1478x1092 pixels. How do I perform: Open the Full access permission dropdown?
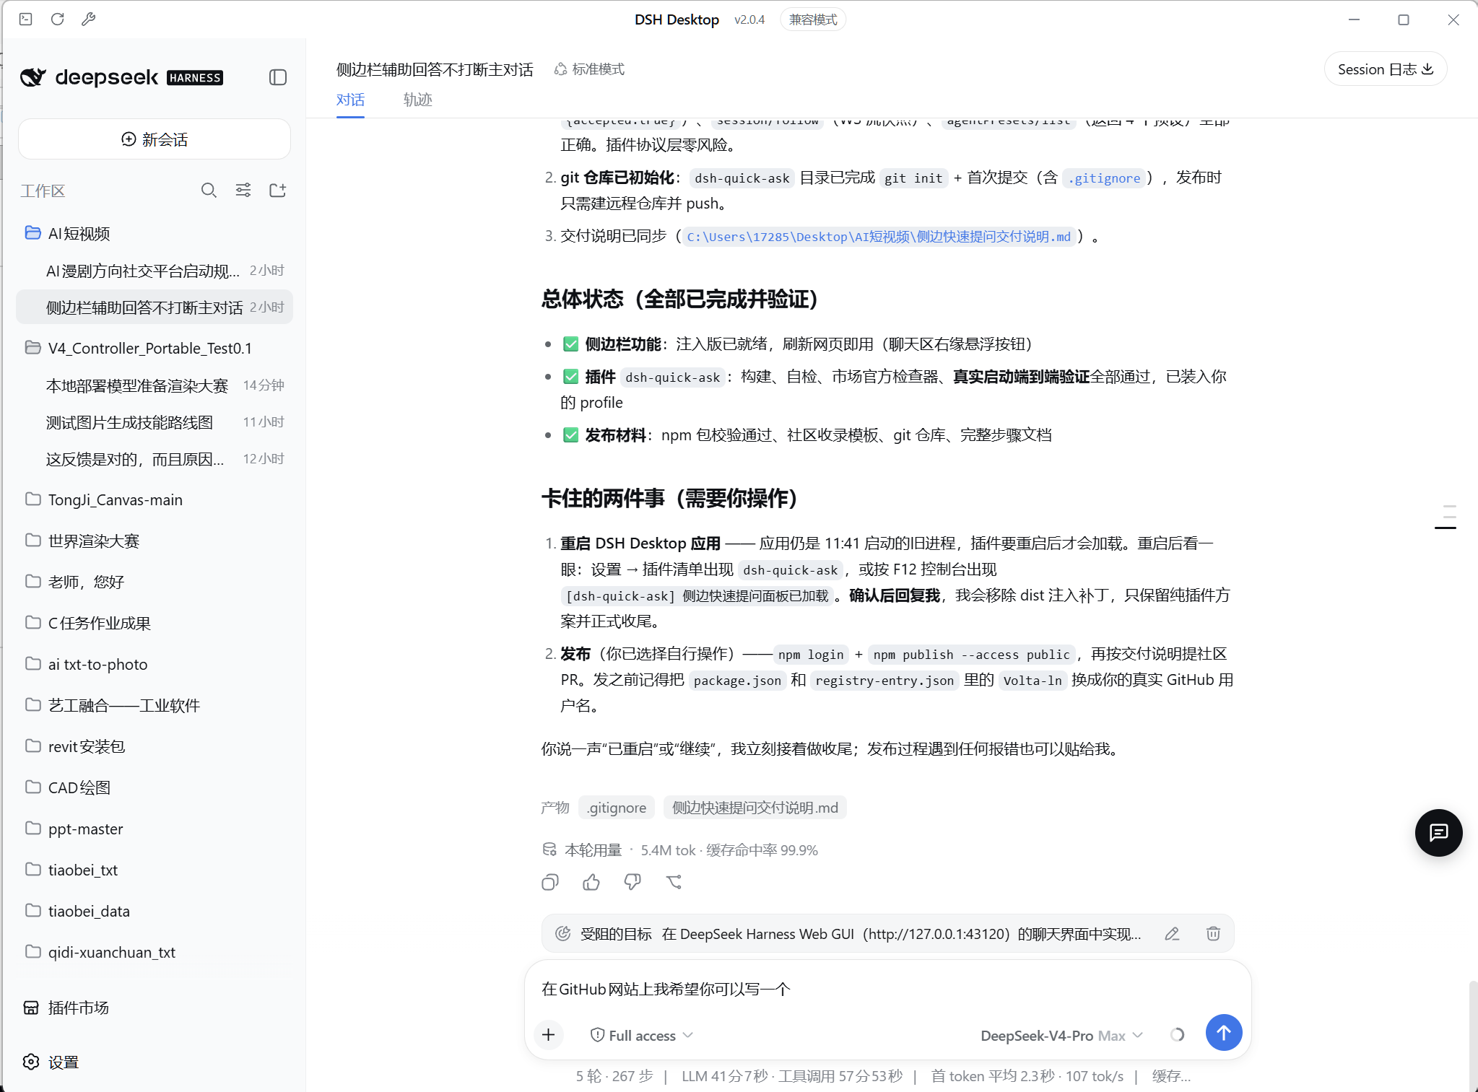pyautogui.click(x=641, y=1035)
